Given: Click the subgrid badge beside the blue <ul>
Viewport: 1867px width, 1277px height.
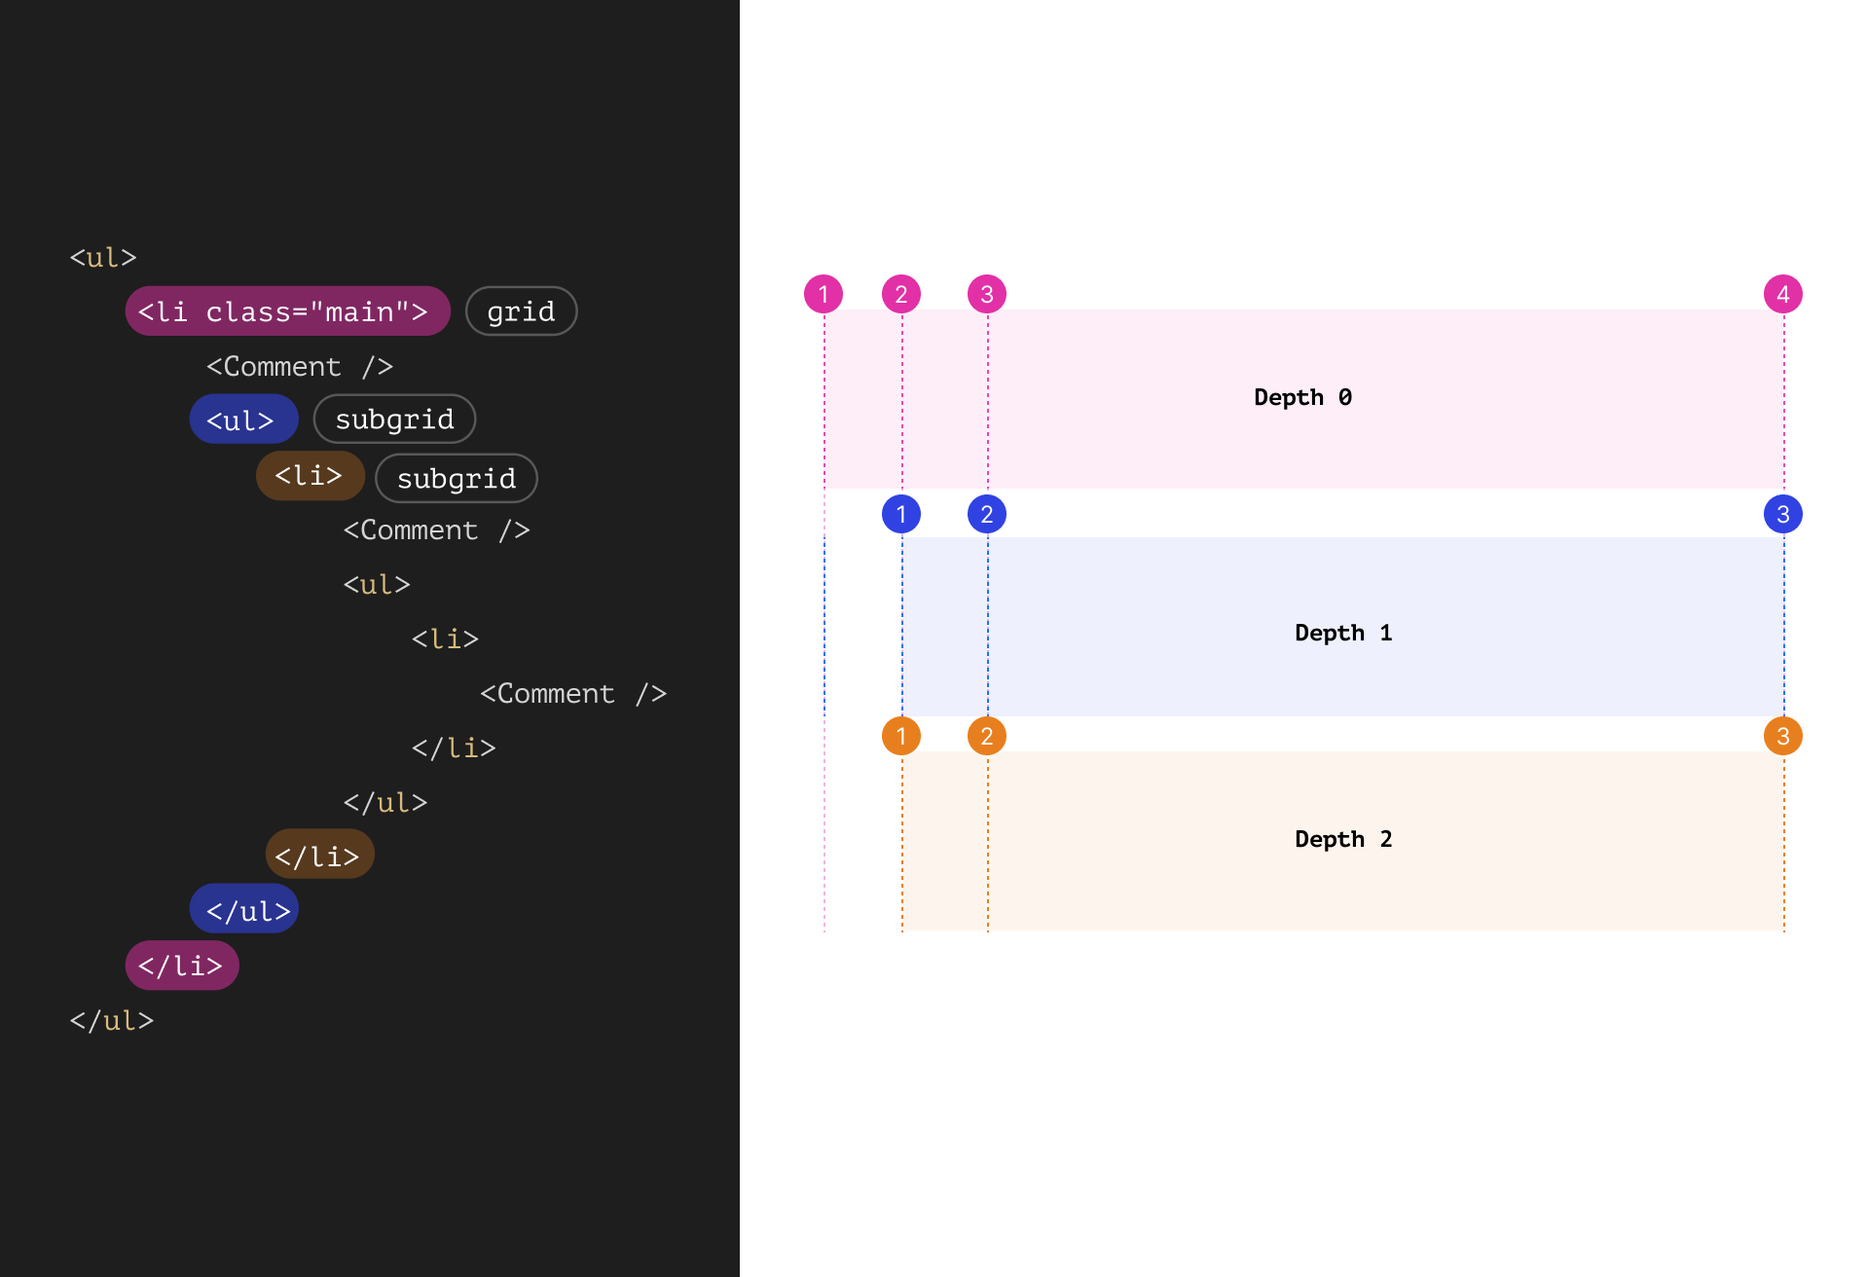Looking at the screenshot, I should tap(394, 420).
